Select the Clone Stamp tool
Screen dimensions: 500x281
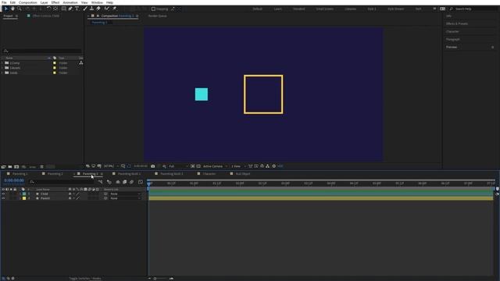point(91,9)
